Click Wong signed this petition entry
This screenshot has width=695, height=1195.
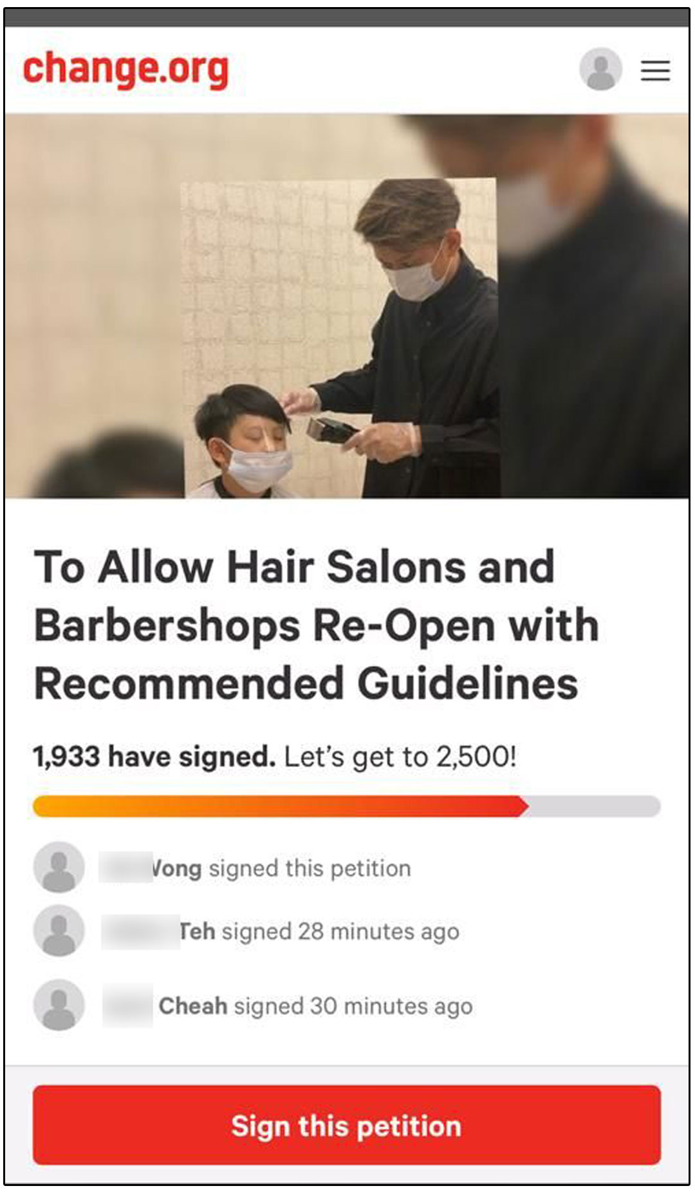pos(255,867)
